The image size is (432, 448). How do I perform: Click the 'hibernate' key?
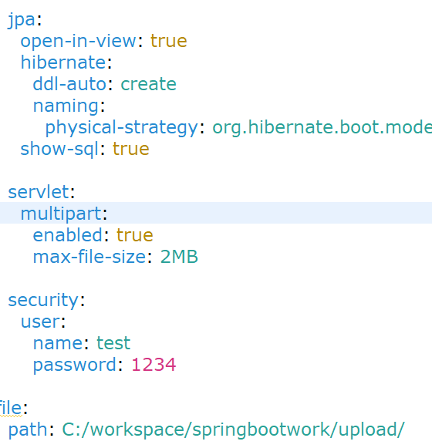click(x=63, y=62)
